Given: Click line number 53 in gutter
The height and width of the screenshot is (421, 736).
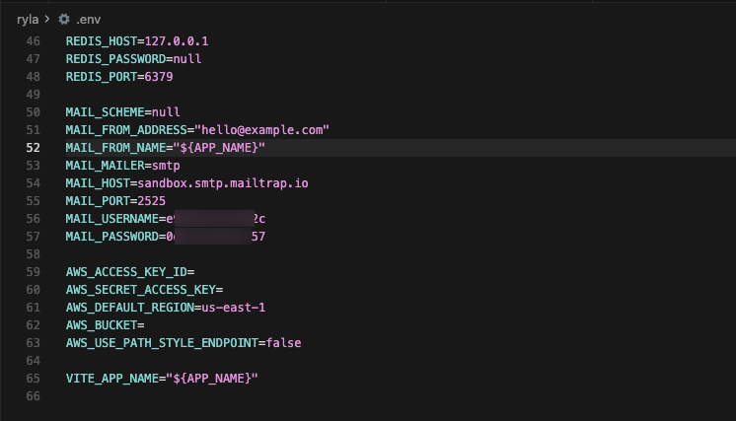Looking at the screenshot, I should tap(33, 166).
